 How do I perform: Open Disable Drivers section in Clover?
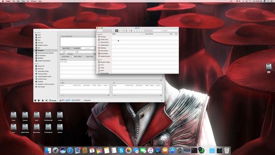pos(43,45)
